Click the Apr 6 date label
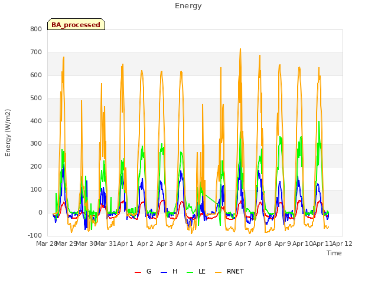Image resolution: width=378 pixels, height=283 pixels. [224, 243]
